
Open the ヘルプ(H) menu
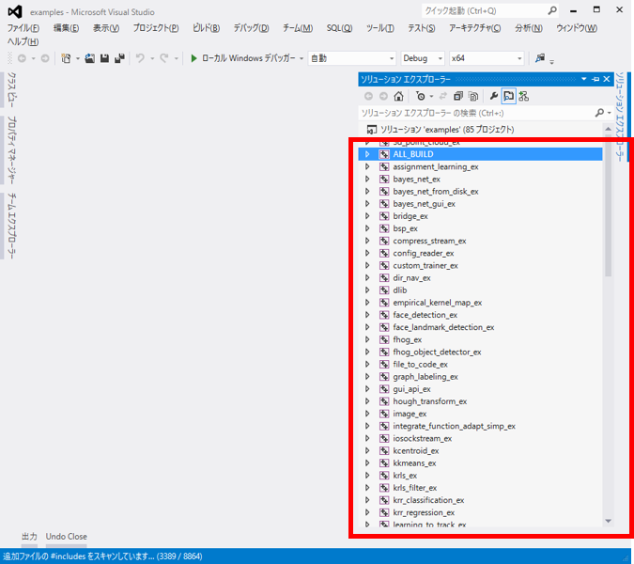23,41
